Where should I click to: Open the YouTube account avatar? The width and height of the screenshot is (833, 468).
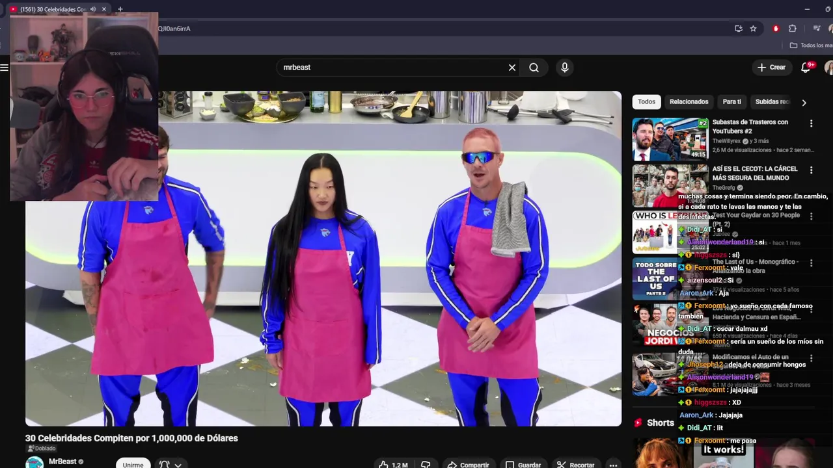[x=829, y=68]
